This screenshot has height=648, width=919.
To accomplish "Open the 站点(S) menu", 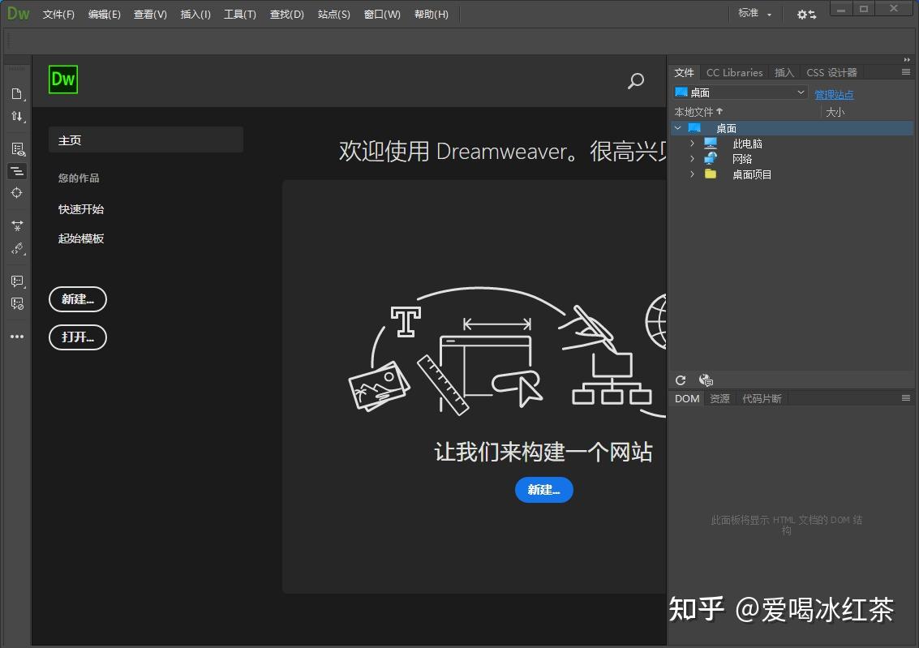I will 333,14.
